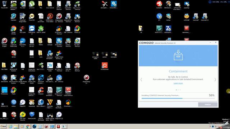Open the Learn more link about Containment
The width and height of the screenshot is (230, 129).
pos(178,83)
